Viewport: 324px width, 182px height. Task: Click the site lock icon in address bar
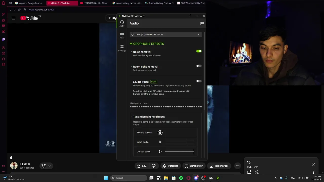(x=25, y=10)
